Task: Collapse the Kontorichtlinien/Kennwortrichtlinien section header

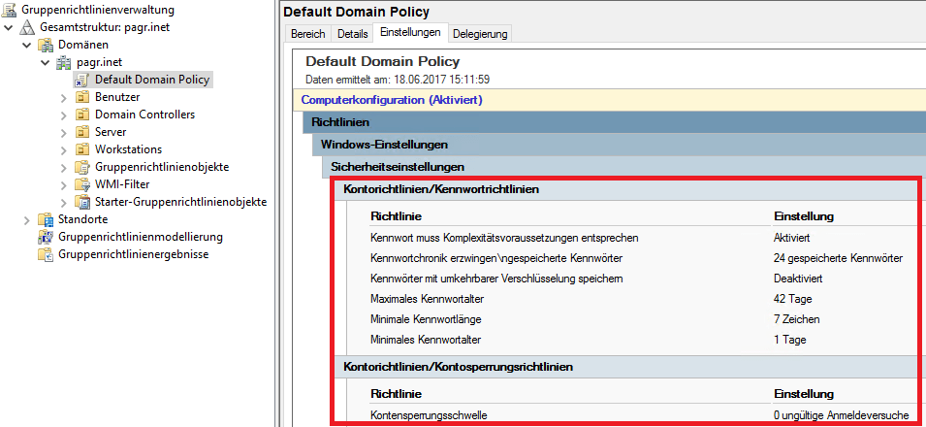Action: pyautogui.click(x=441, y=189)
